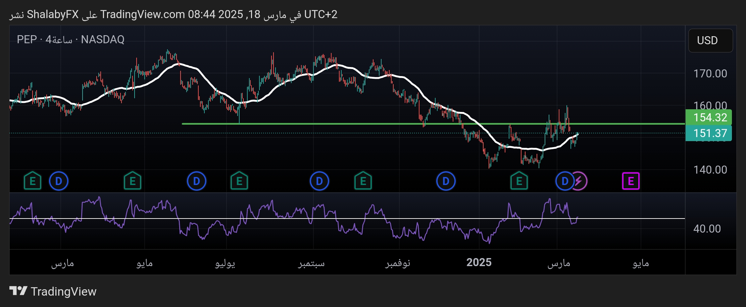
Task: Click the rightmost مايو time axis label
Action: (x=641, y=263)
